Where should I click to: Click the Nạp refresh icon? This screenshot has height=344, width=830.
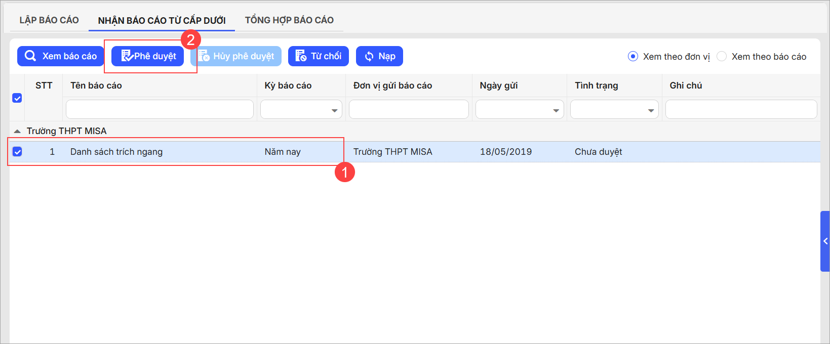(x=369, y=56)
